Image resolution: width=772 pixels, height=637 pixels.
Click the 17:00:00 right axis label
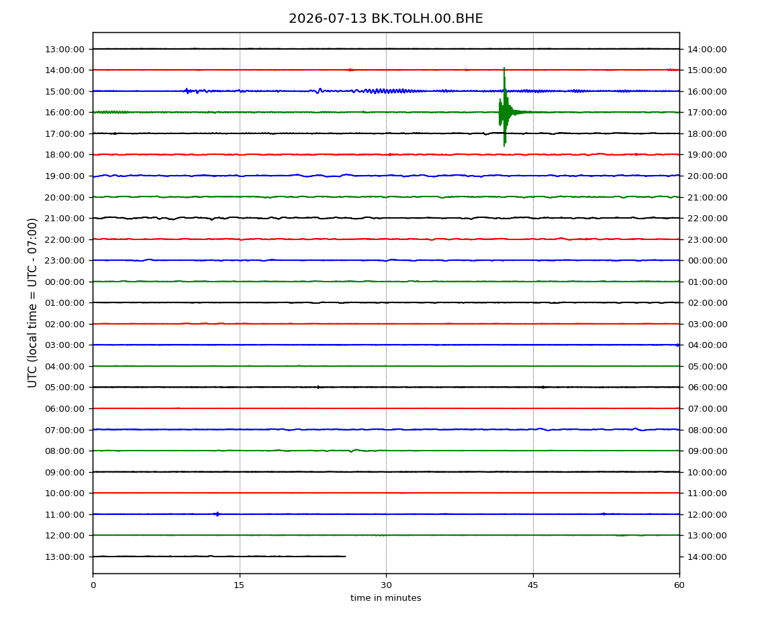click(707, 113)
